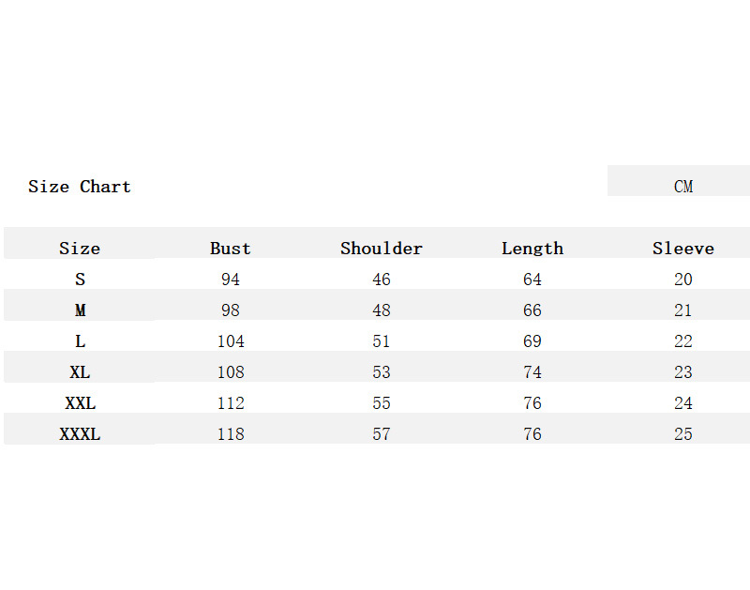The height and width of the screenshot is (590, 750).
Task: Select sleeve value 25
Action: 683,434
